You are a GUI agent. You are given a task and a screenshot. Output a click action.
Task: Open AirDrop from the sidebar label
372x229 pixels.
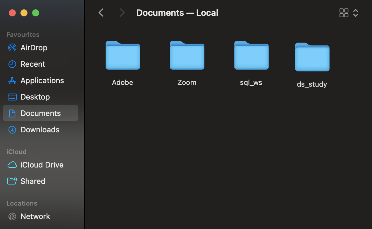point(34,48)
